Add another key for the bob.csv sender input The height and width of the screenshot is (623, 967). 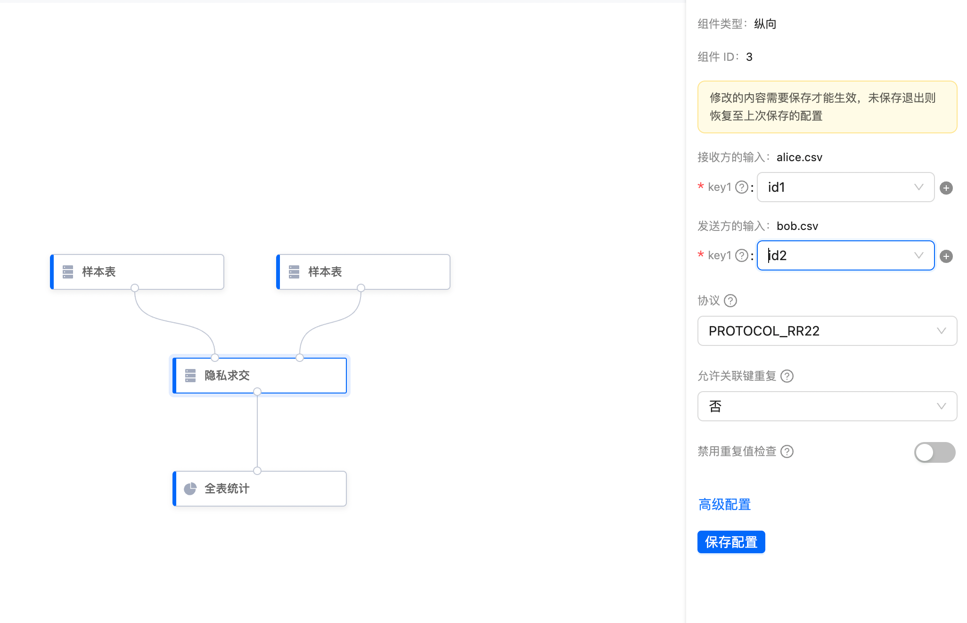946,256
